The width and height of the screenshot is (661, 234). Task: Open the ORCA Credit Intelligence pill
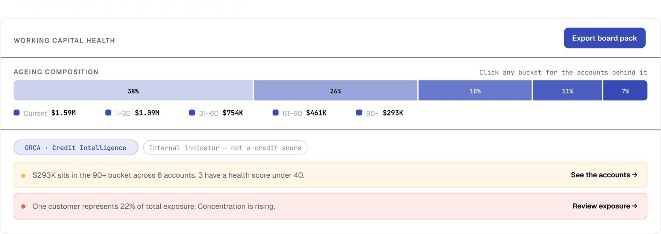[x=76, y=148]
